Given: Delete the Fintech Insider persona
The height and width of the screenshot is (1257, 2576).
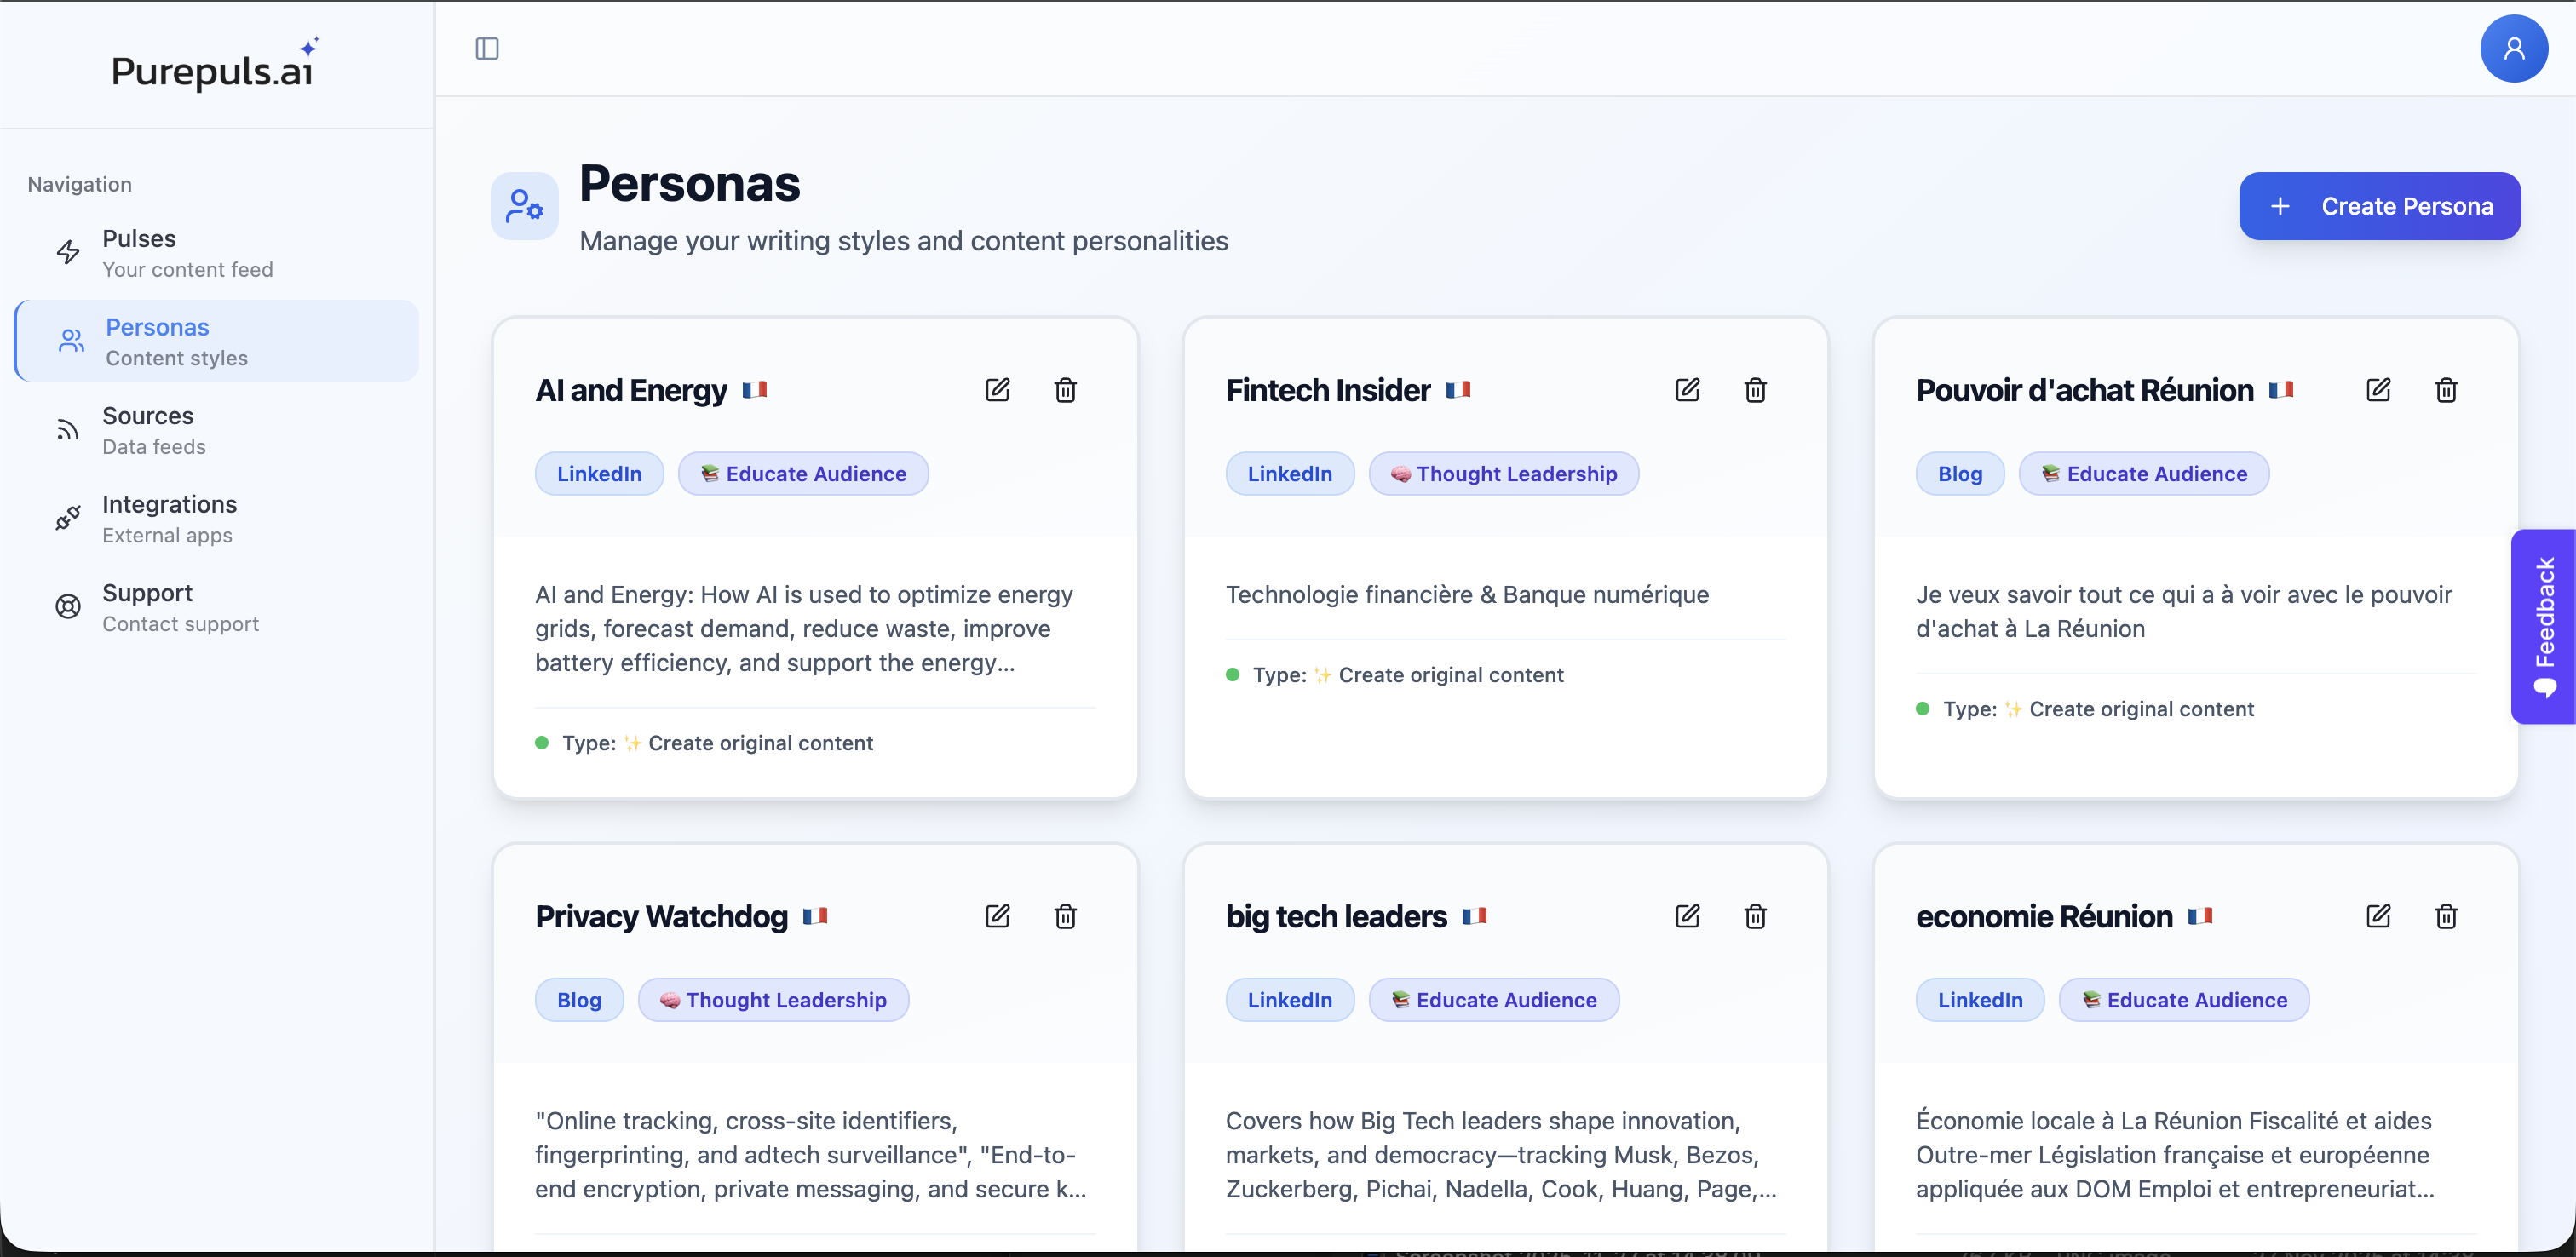Looking at the screenshot, I should tap(1755, 390).
